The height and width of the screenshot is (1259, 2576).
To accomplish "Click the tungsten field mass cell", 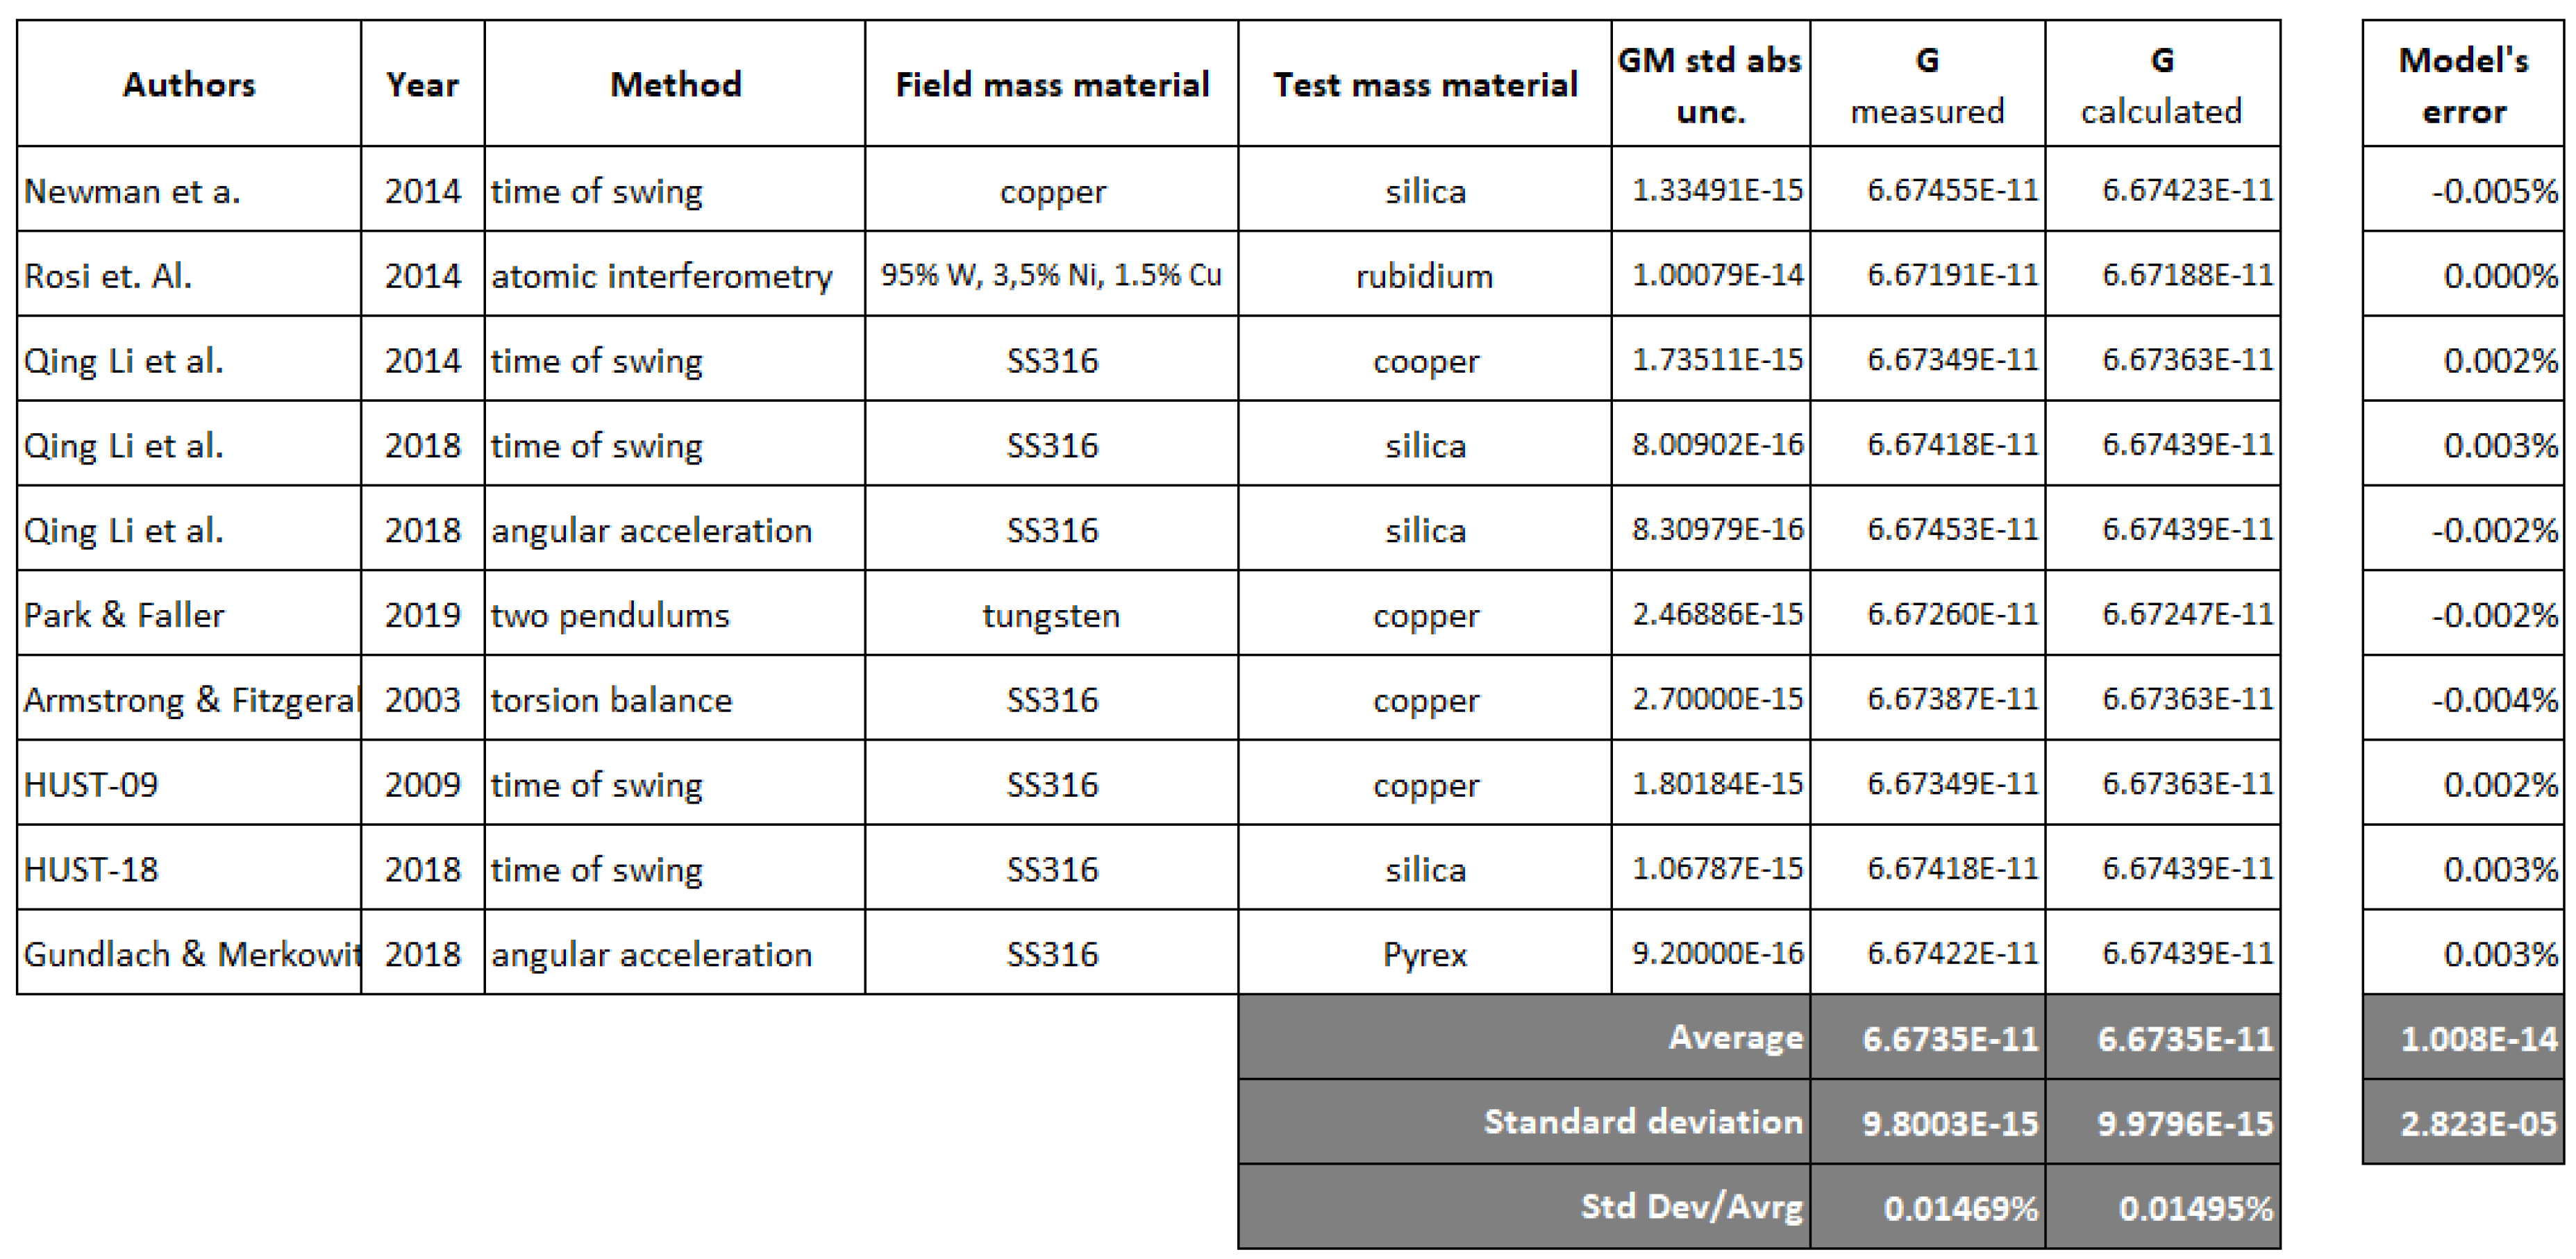I will pos(1051,616).
